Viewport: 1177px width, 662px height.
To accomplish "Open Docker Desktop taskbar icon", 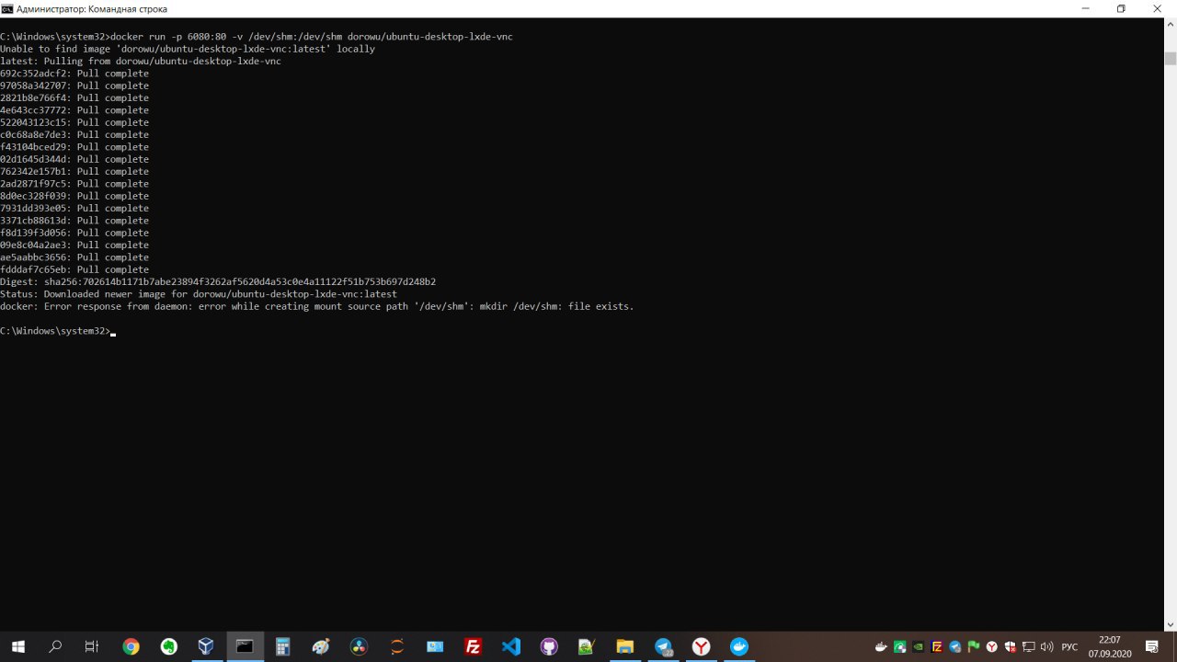I will point(738,646).
